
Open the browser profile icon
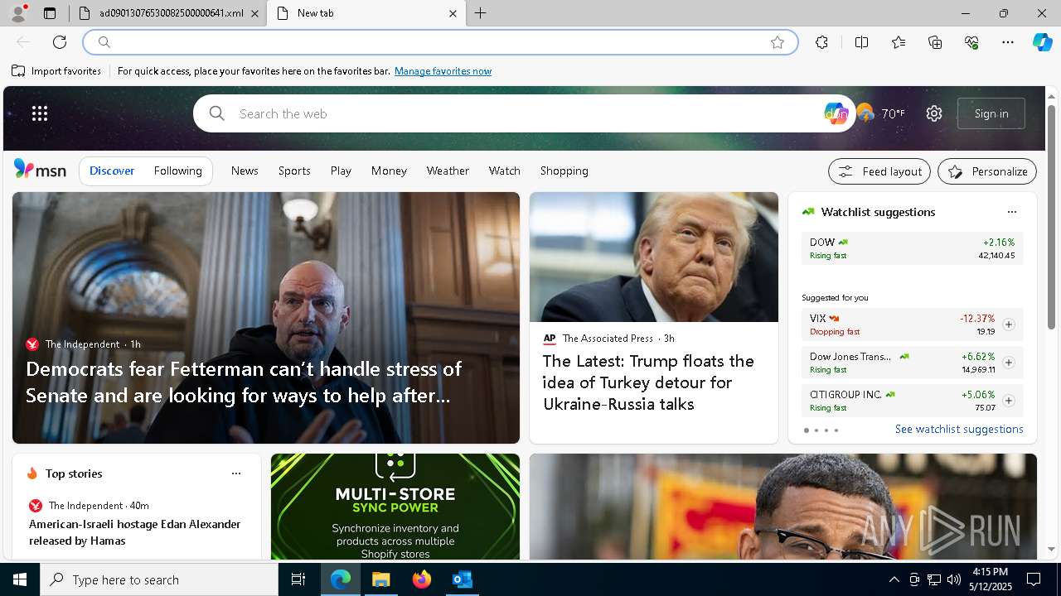click(18, 13)
